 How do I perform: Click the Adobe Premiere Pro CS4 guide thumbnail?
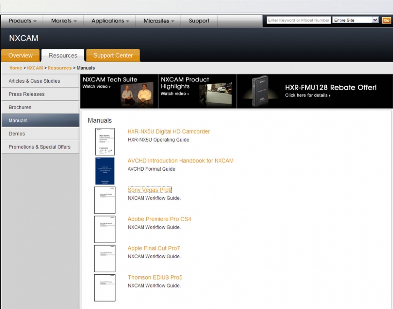(x=105, y=229)
